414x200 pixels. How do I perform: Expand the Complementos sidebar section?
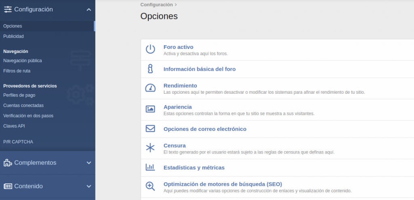(x=89, y=163)
